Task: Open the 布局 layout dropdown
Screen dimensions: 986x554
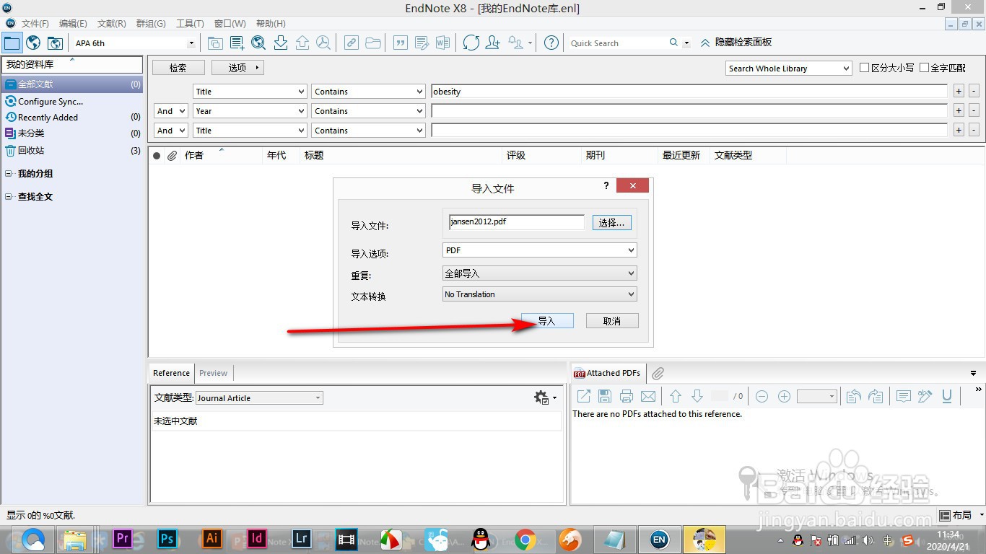Action: click(x=961, y=515)
